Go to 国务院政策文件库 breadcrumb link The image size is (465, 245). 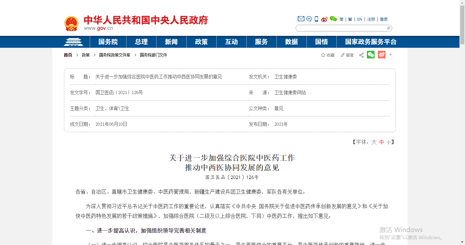pyautogui.click(x=115, y=55)
